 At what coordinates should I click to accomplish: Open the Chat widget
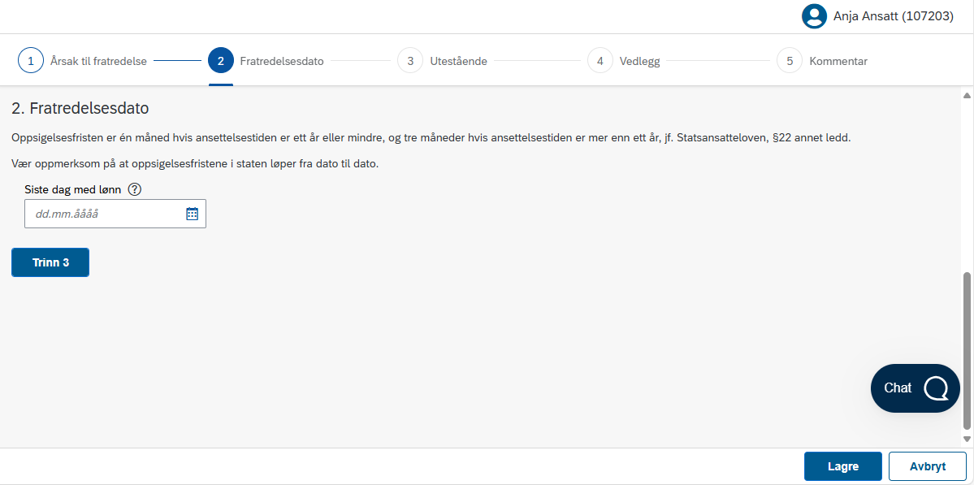[915, 388]
